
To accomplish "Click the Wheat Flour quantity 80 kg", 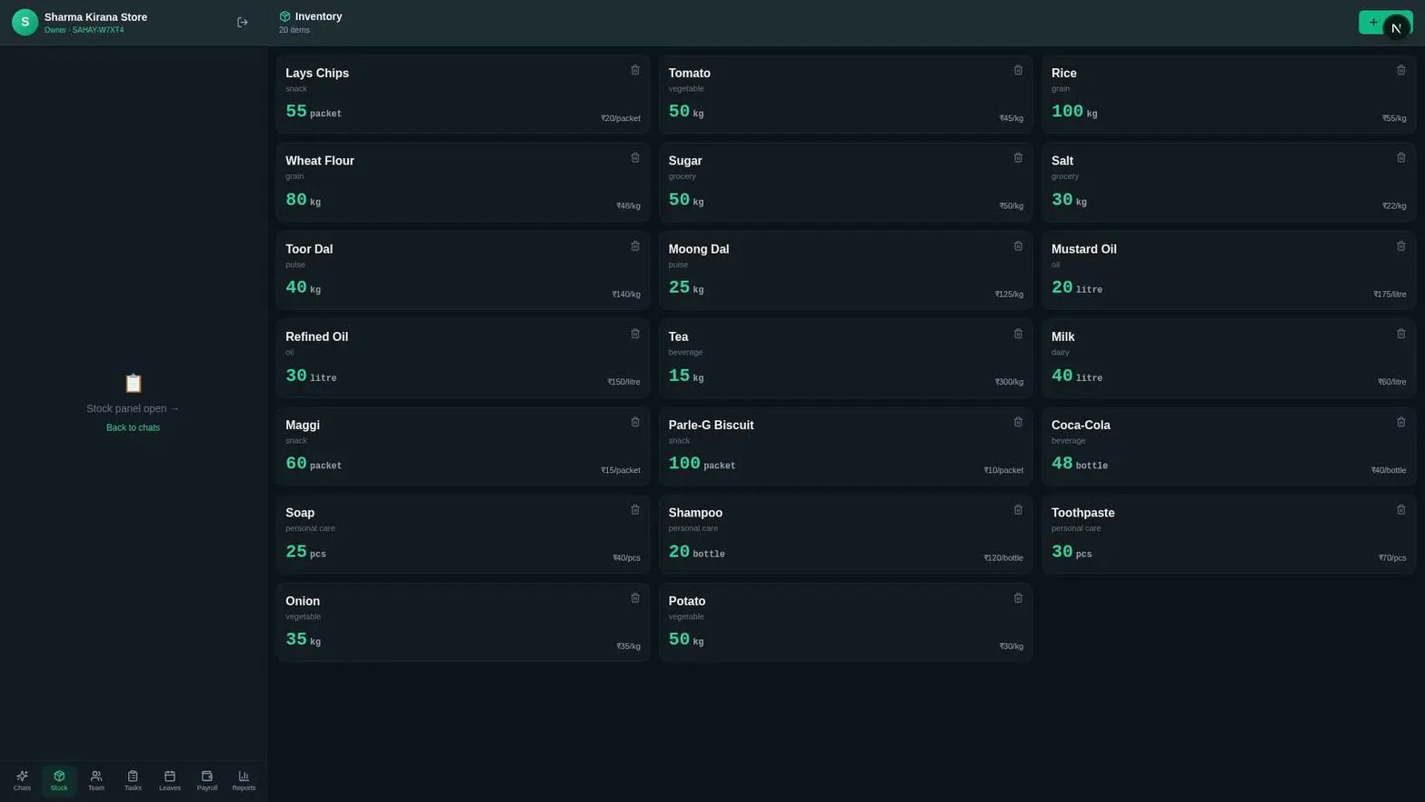I will click(303, 200).
